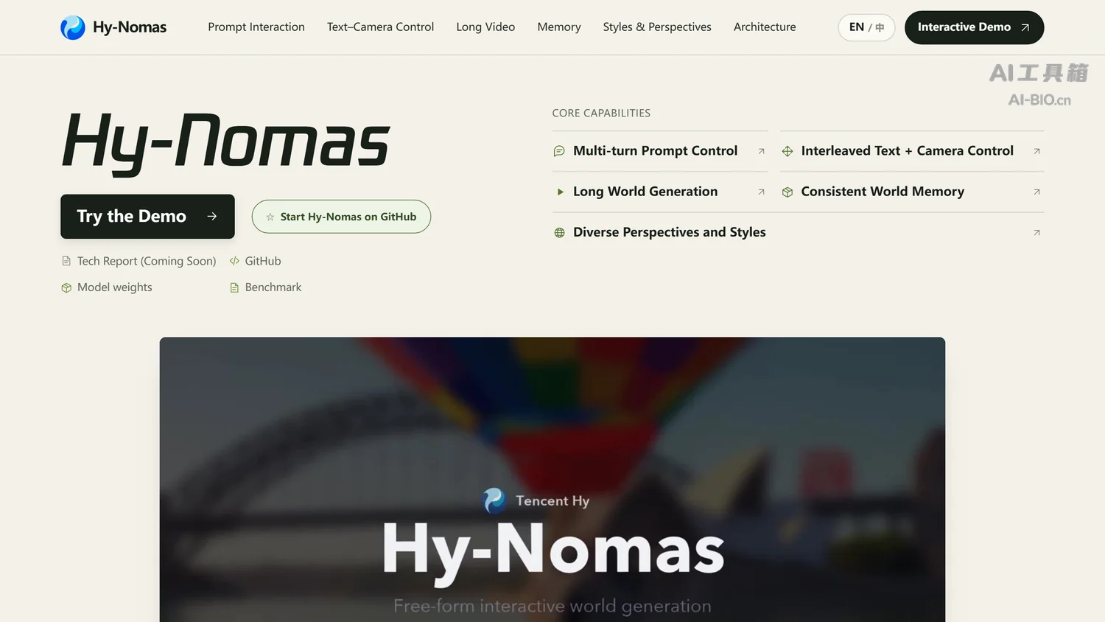Open Interleaved Text + Camera Control capability
Viewport: 1105px width, 622px height.
[912, 151]
